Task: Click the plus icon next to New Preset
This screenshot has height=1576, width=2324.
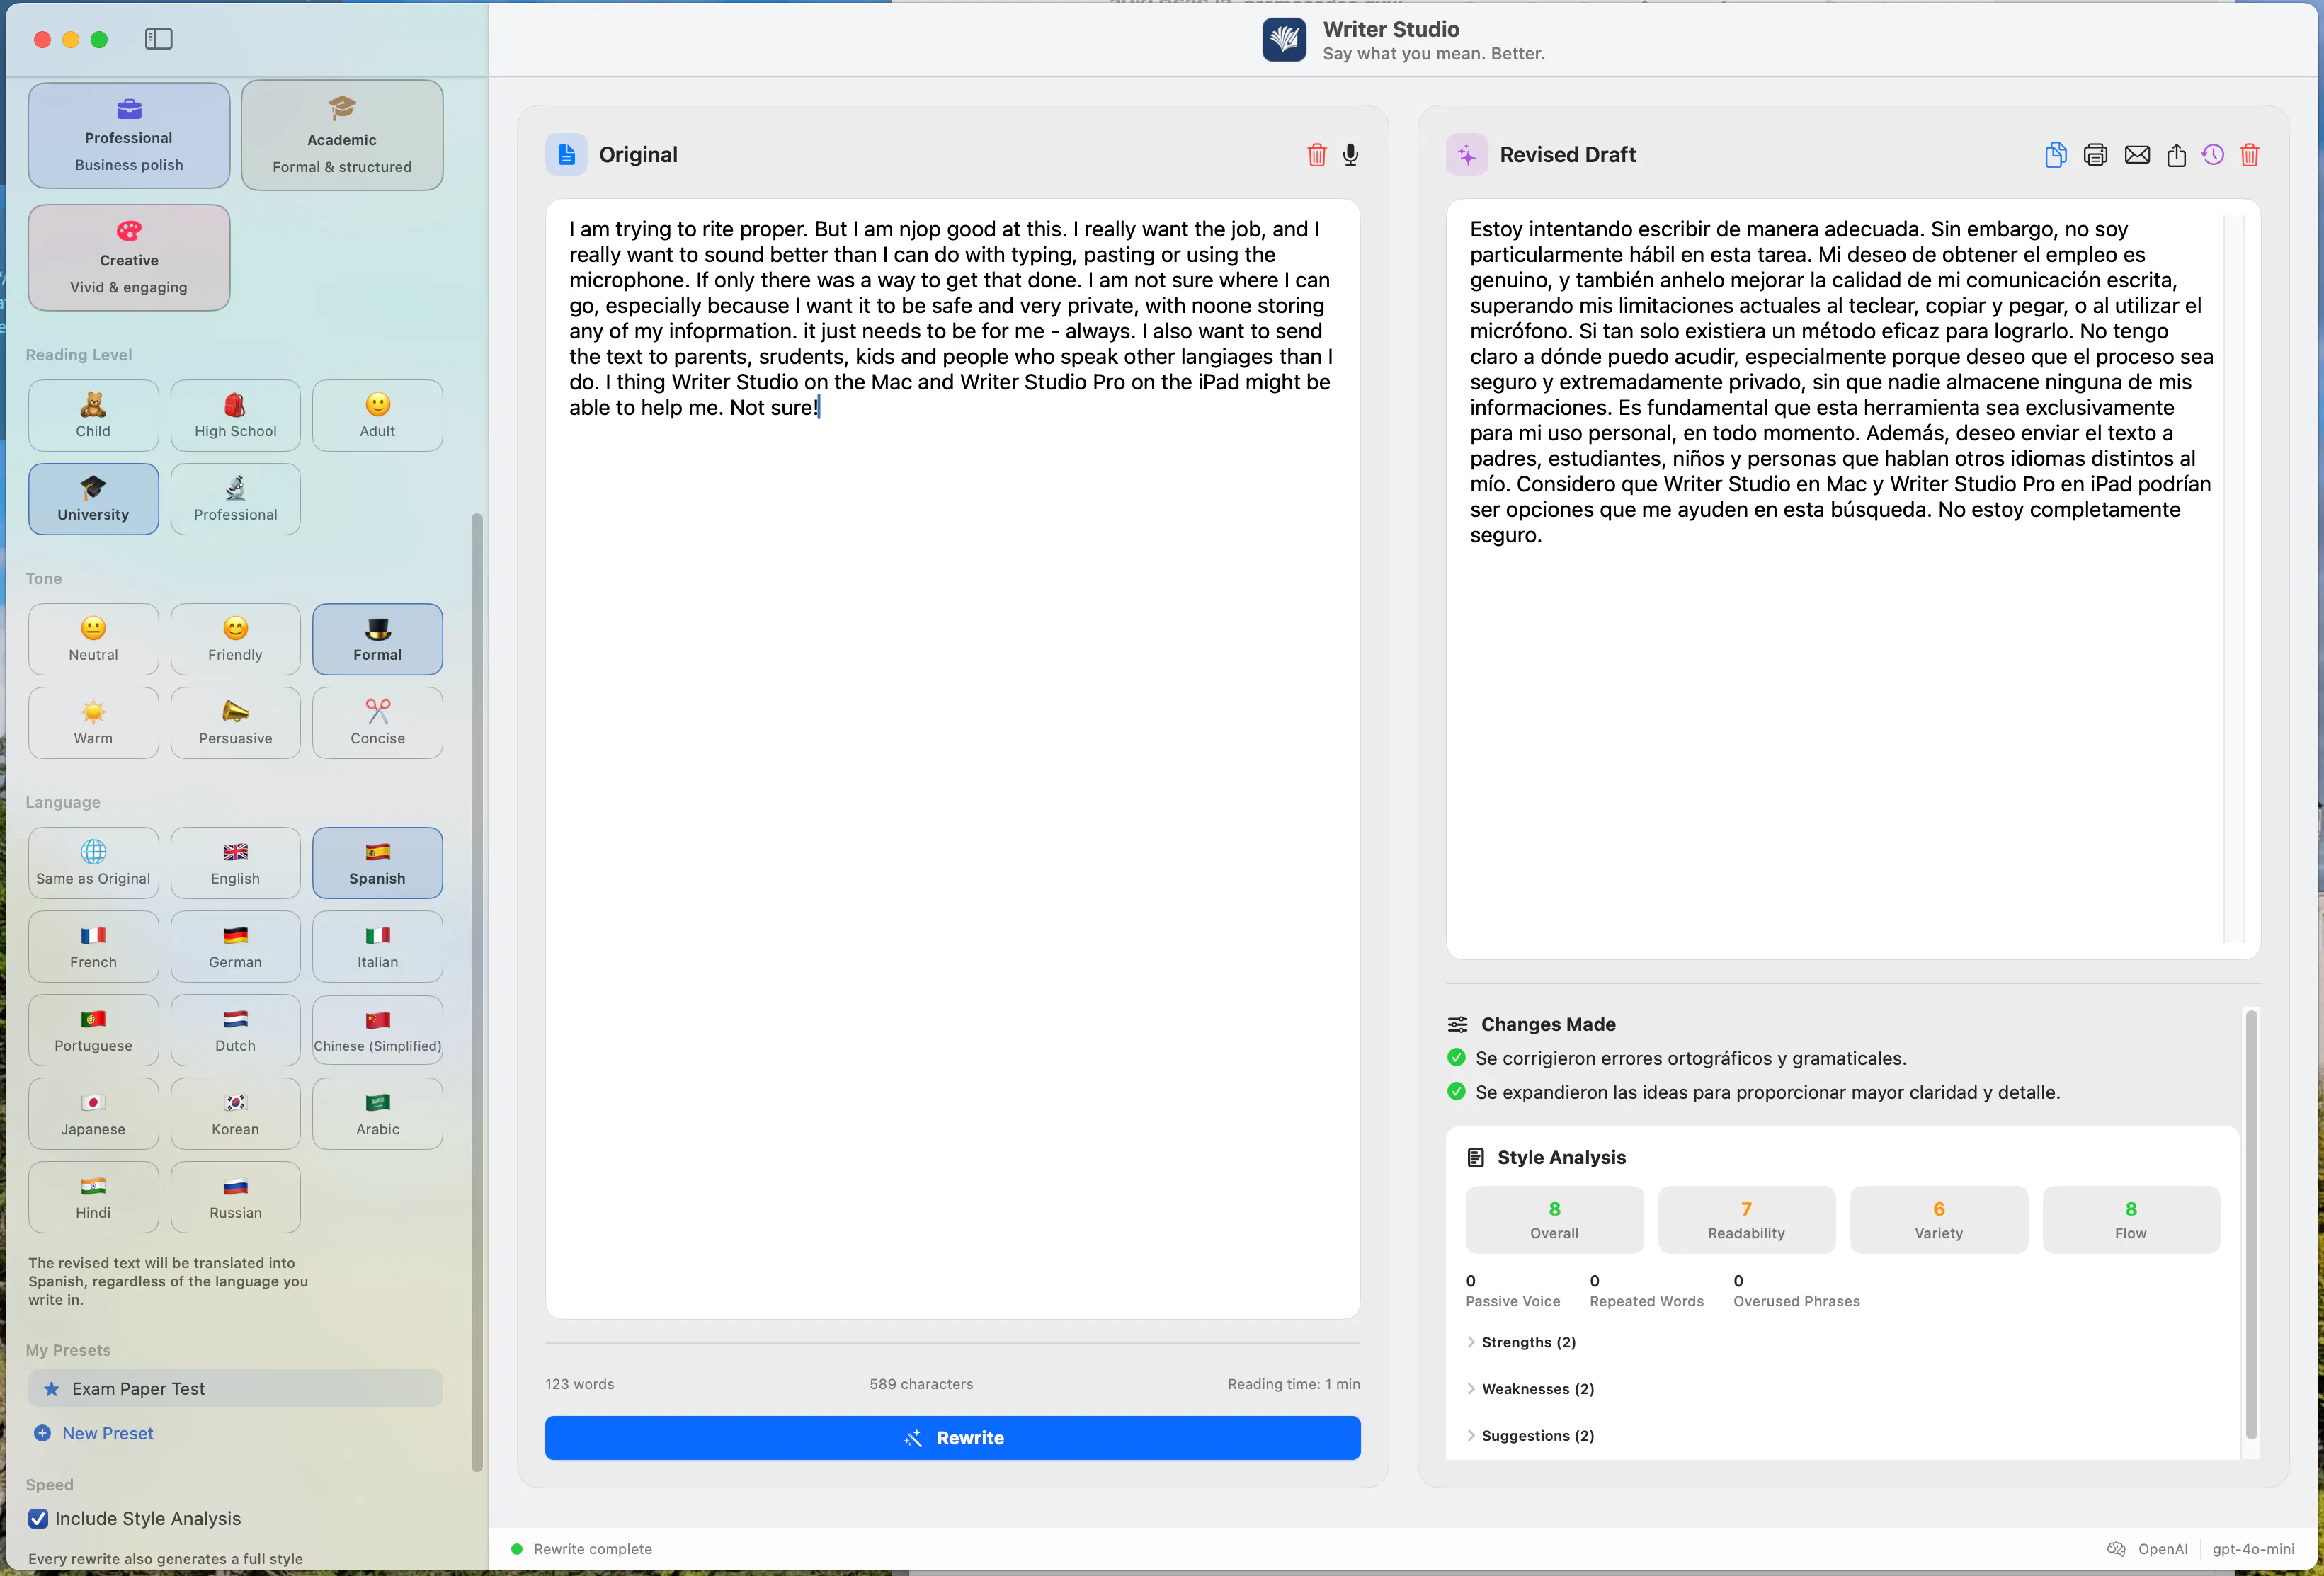Action: (42, 1433)
